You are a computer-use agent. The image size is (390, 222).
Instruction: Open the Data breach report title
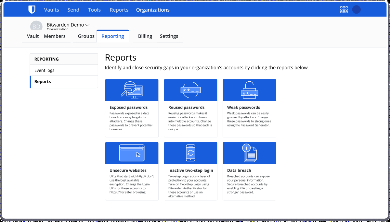239,170
